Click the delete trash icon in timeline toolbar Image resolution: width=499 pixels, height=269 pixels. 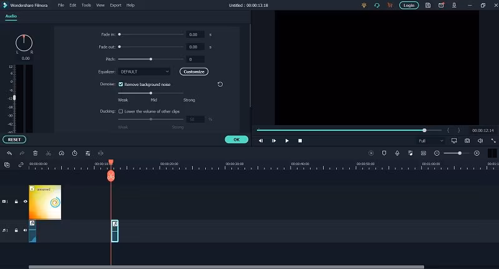[x=36, y=153]
